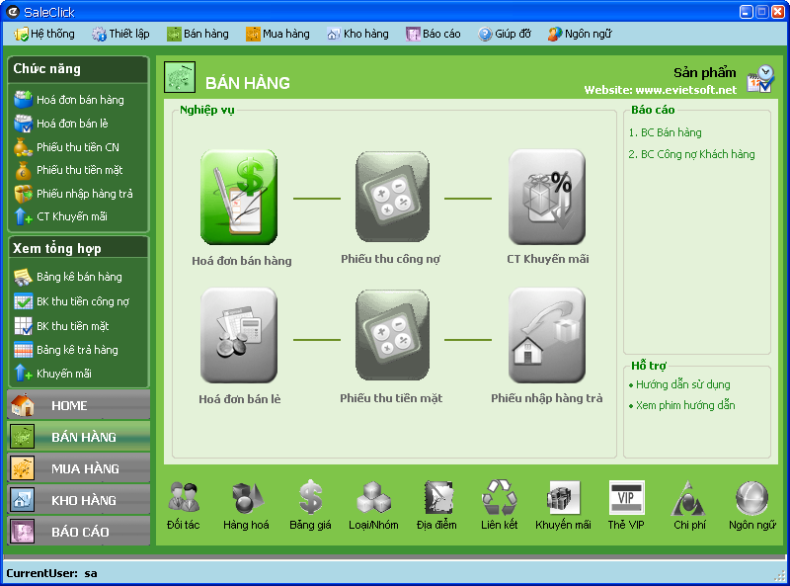
Task: Open Liên kết recycle icon
Action: [500, 497]
